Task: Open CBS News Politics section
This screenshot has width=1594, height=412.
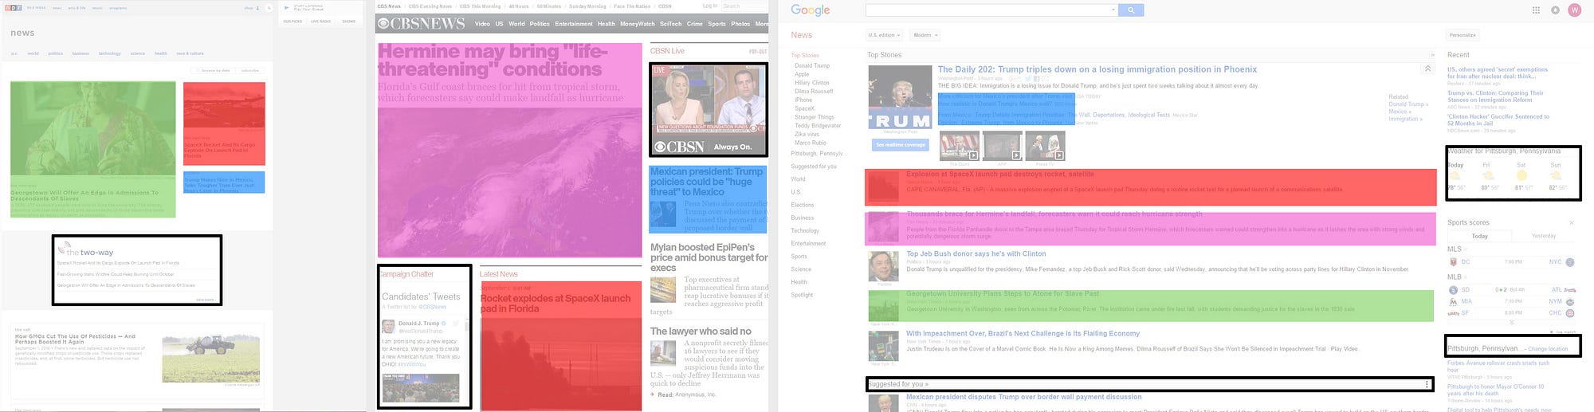Action: [540, 24]
